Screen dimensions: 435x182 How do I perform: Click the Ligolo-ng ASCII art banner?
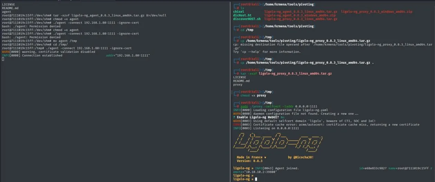(278, 142)
